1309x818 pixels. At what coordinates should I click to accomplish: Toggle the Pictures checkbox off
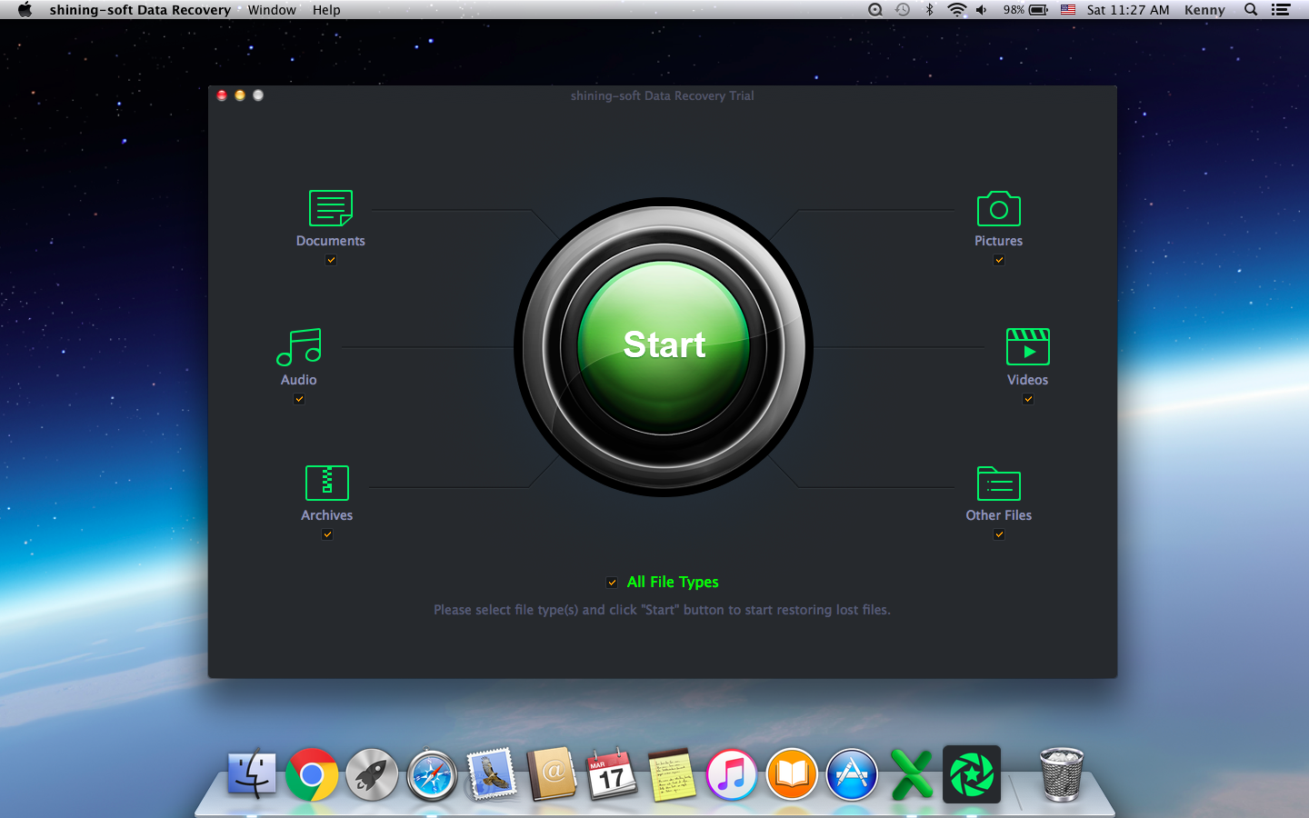999,260
